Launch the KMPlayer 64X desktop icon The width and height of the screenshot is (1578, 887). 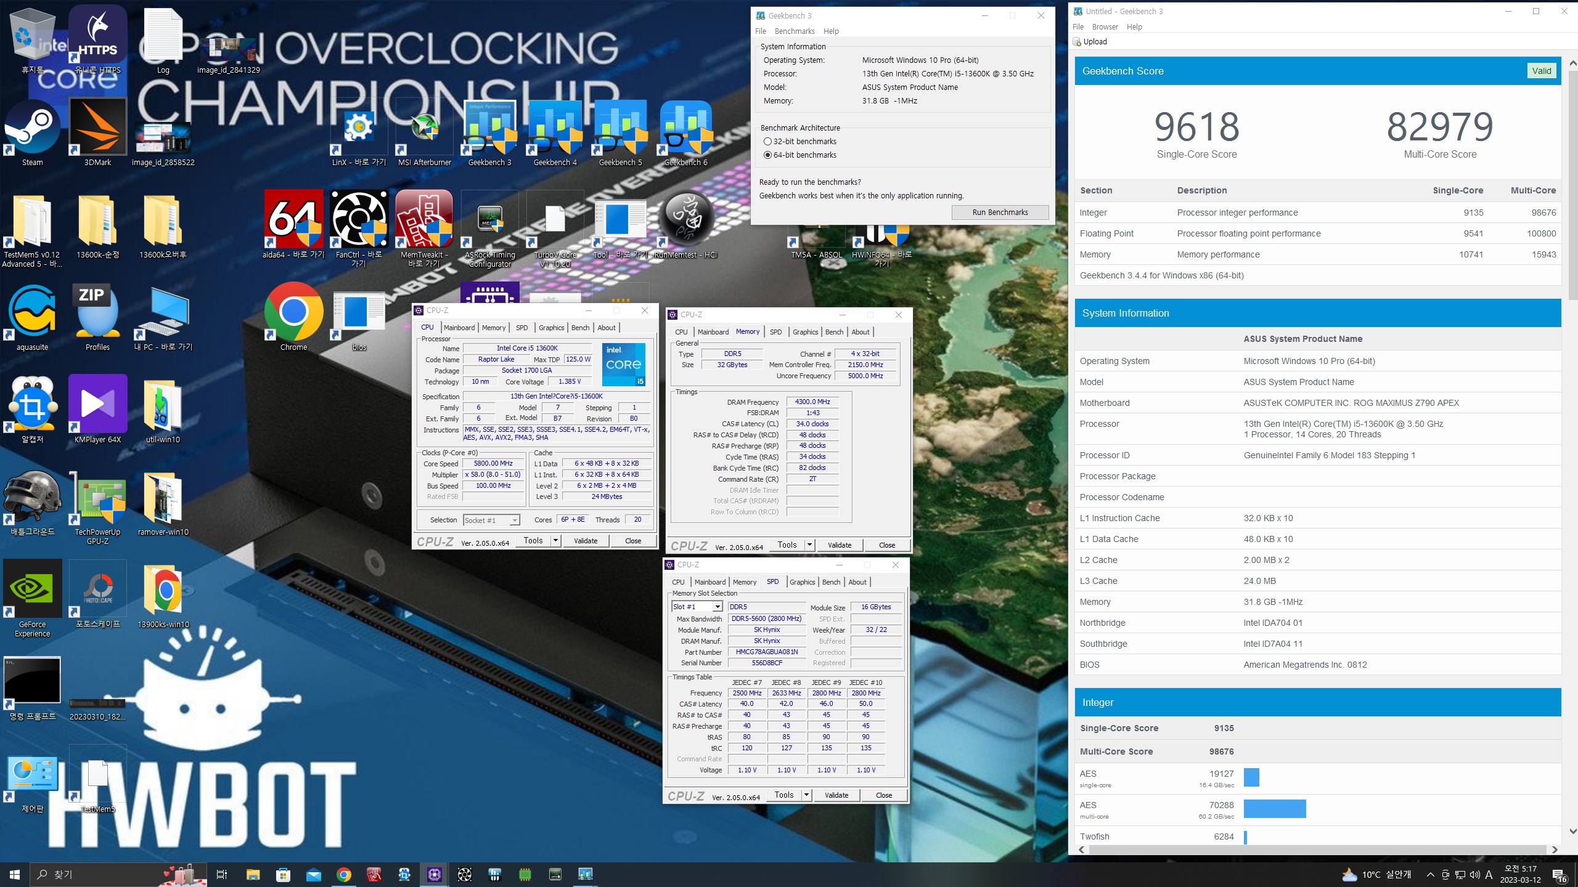pos(97,408)
